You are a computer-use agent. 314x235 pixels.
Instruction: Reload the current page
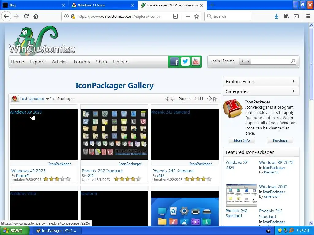tap(26, 17)
